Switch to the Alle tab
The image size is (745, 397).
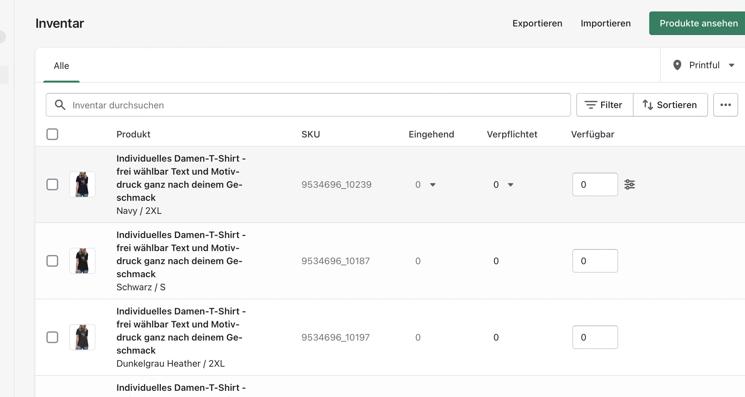(x=61, y=66)
